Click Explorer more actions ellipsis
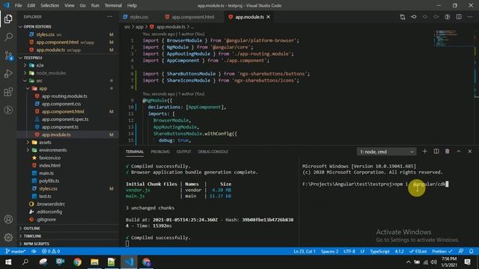479x269 pixels. pos(110,16)
